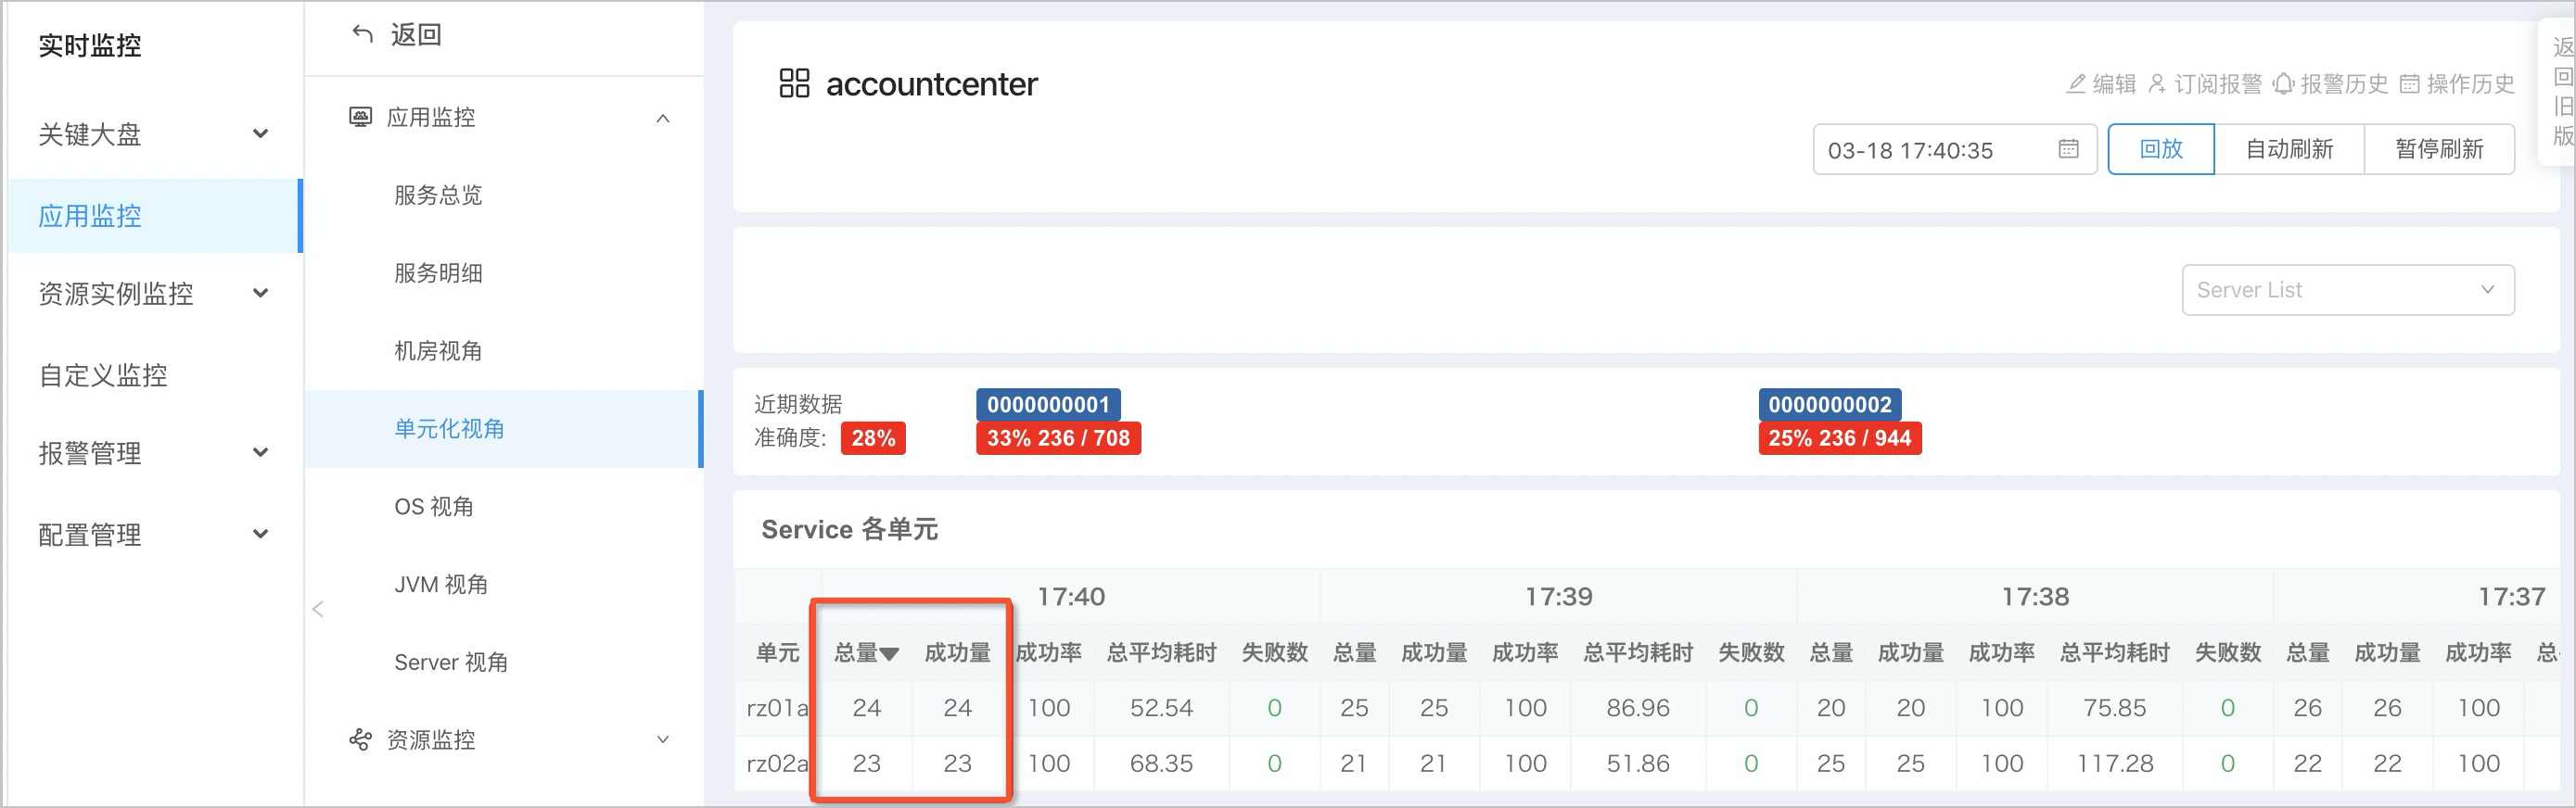The width and height of the screenshot is (2576, 808).
Task: Click the 暂停刷新 button
Action: click(x=2439, y=149)
